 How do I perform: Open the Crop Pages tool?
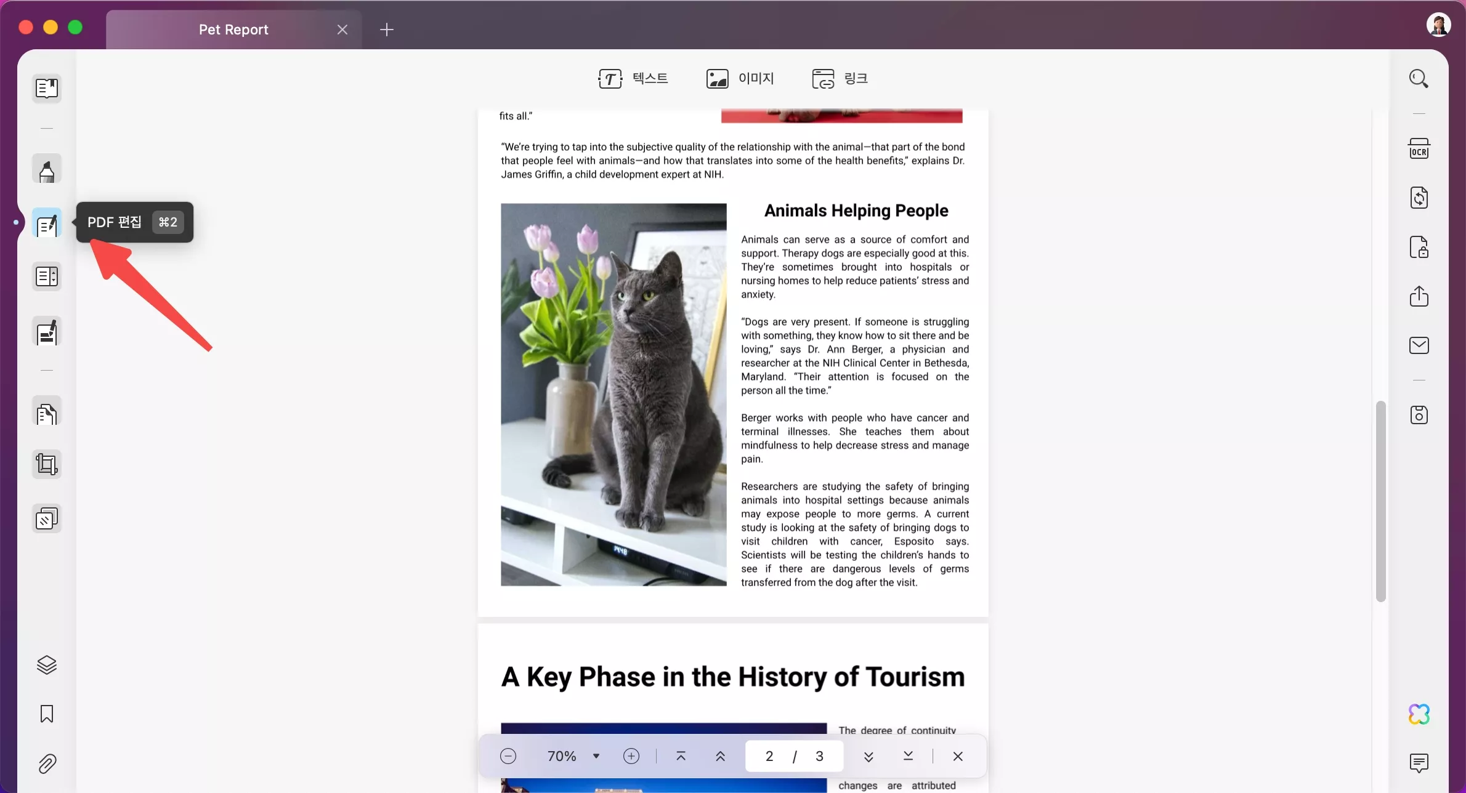pos(47,464)
